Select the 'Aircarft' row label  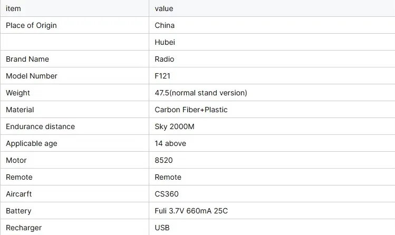[x=19, y=194]
